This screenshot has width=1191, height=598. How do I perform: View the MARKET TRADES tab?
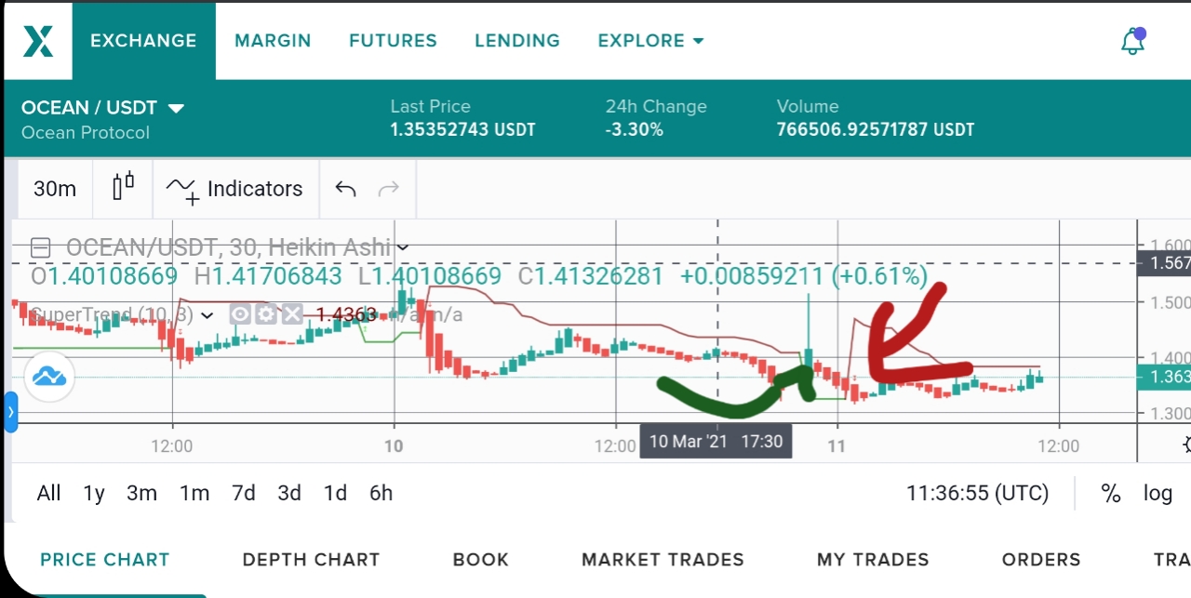click(662, 560)
